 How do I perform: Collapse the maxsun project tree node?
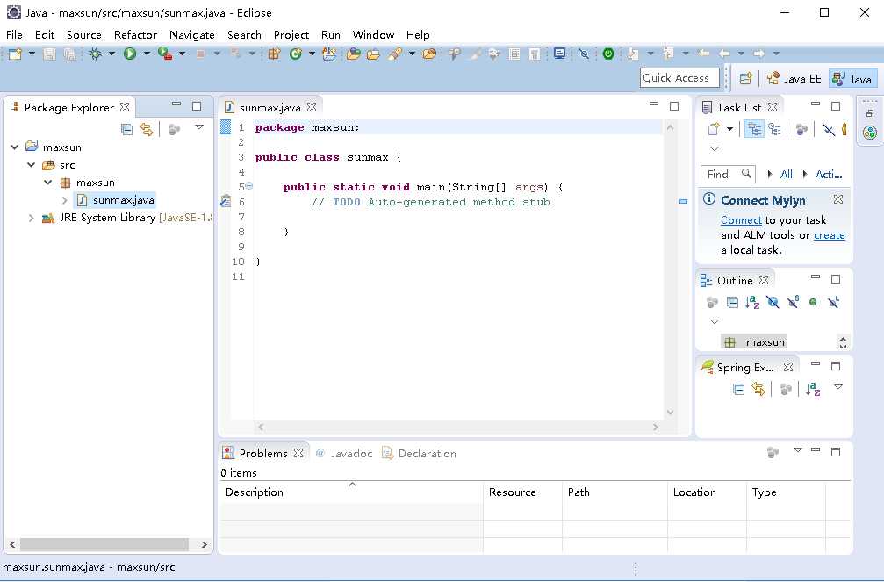[x=15, y=147]
